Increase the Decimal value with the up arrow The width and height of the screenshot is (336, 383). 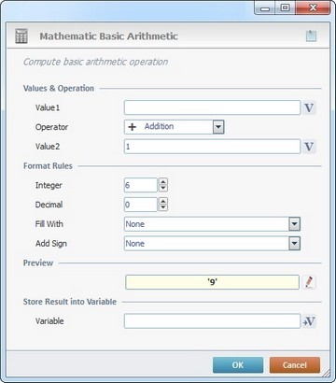pyautogui.click(x=163, y=201)
